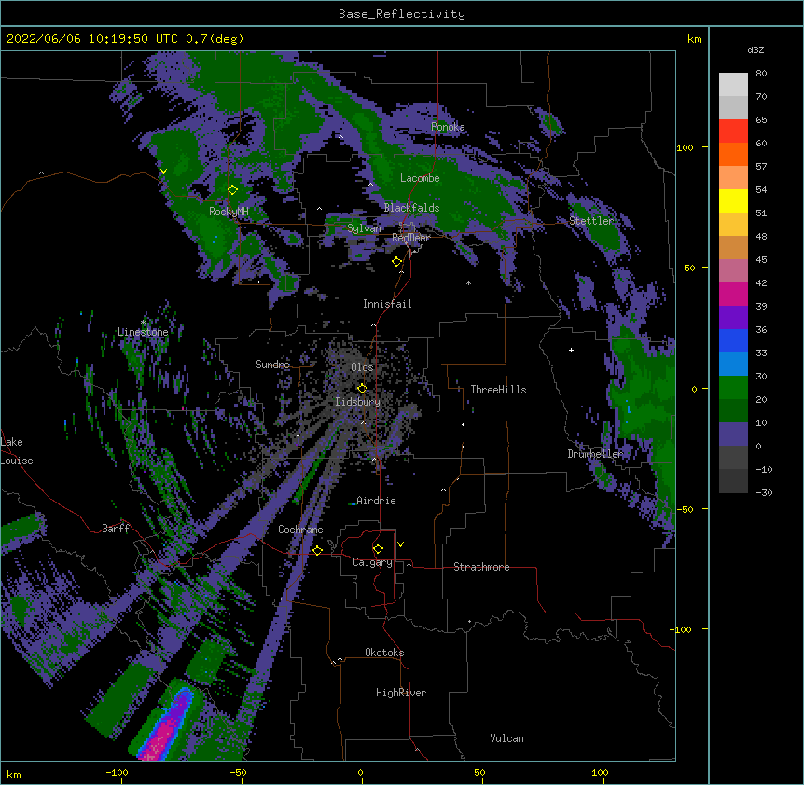Screen dimensions: 804x785
Task: Click the Innisfail city label
Action: click(387, 304)
